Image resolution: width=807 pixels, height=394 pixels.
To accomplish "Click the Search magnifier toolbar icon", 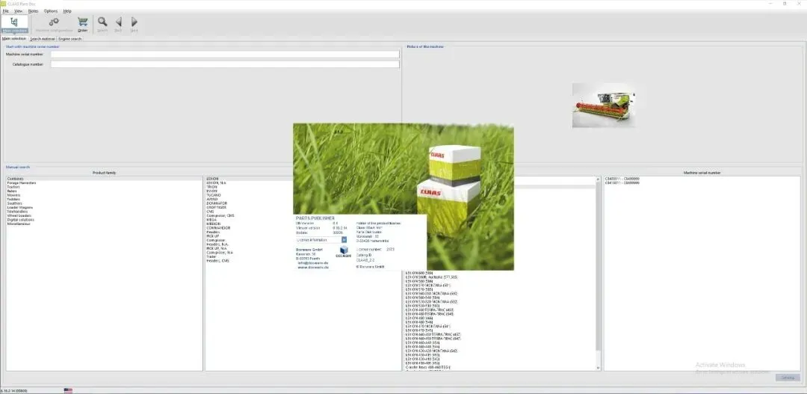I will [102, 24].
